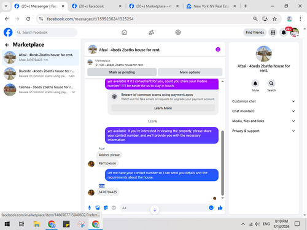Viewport: 307px width, 230px height.
Task: Expand Customize chat section
Action: coord(263,101)
